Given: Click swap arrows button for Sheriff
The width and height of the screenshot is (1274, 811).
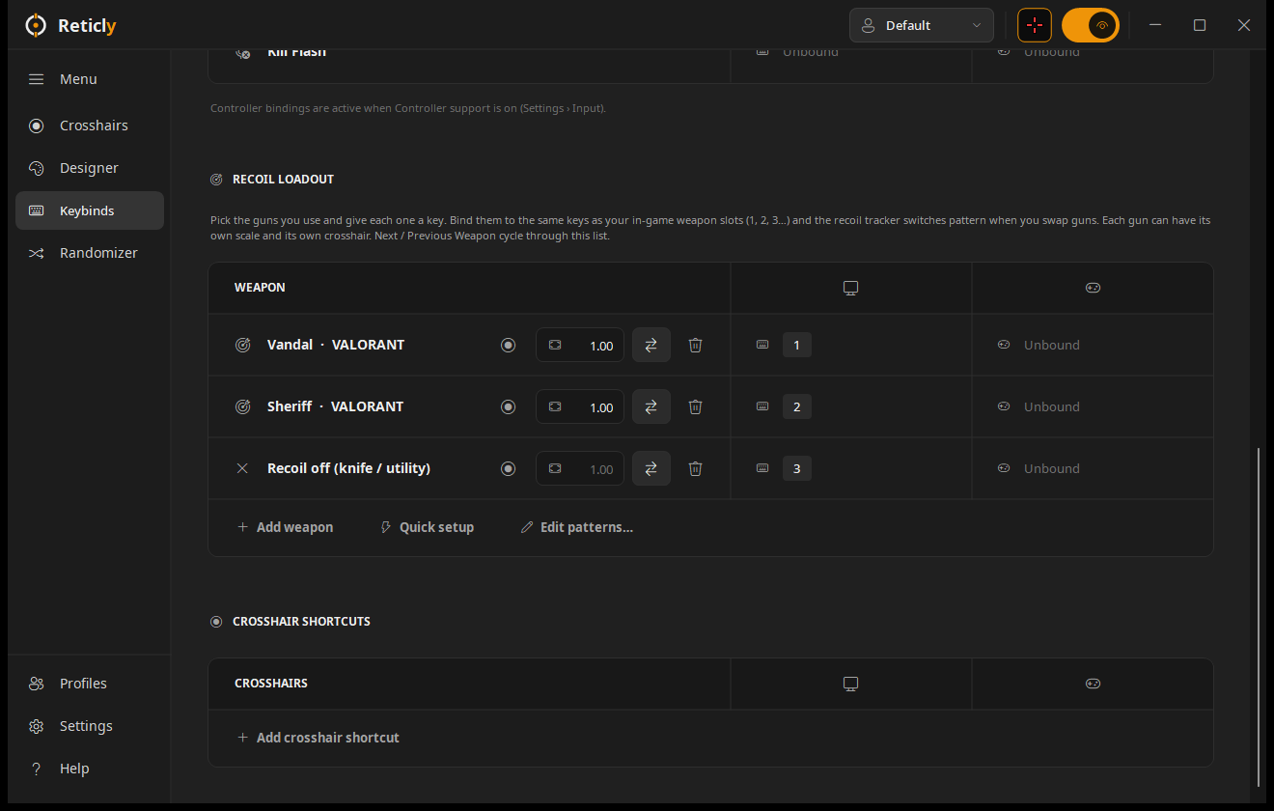Looking at the screenshot, I should 651,406.
